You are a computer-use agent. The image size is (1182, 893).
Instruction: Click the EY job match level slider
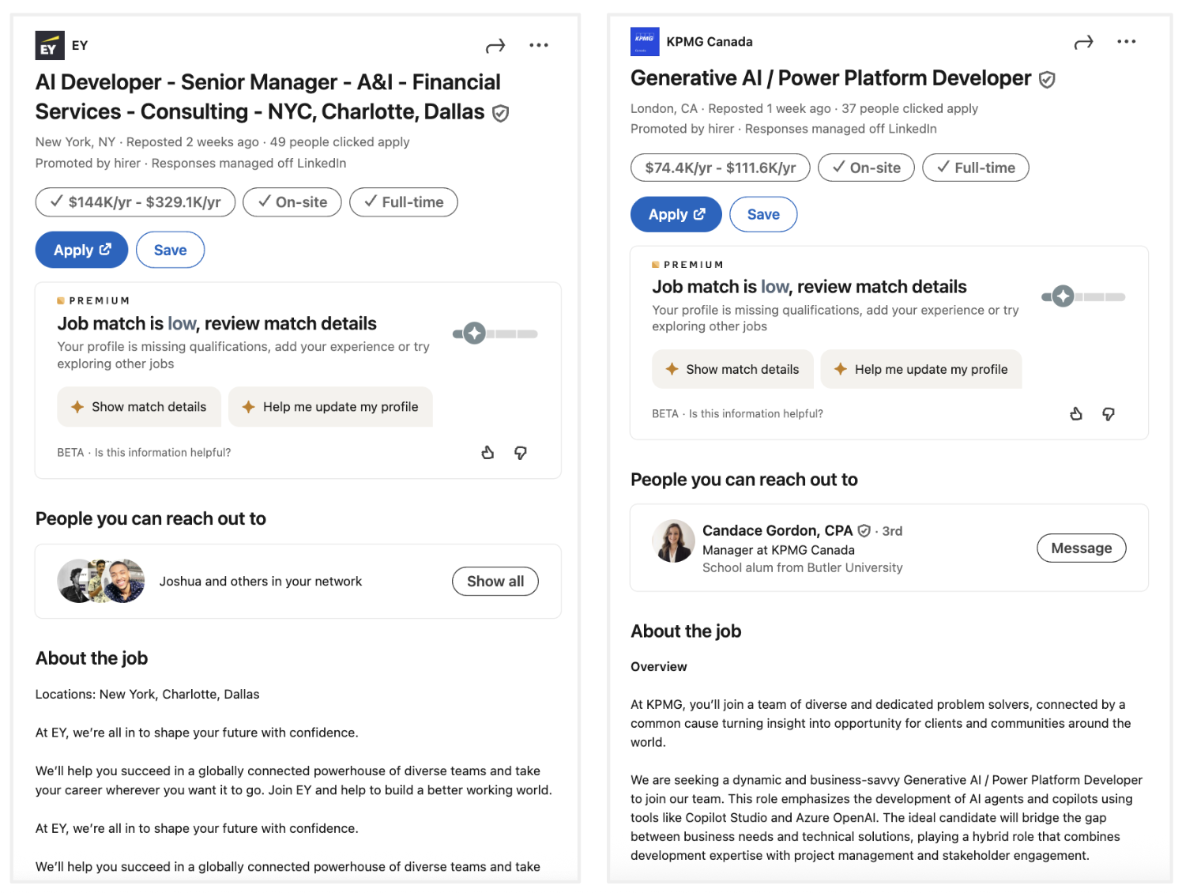coord(495,334)
